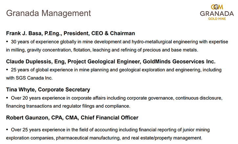
Task: Click the bullet before 'Over 25 years experience'
Action: pyautogui.click(x=7, y=130)
